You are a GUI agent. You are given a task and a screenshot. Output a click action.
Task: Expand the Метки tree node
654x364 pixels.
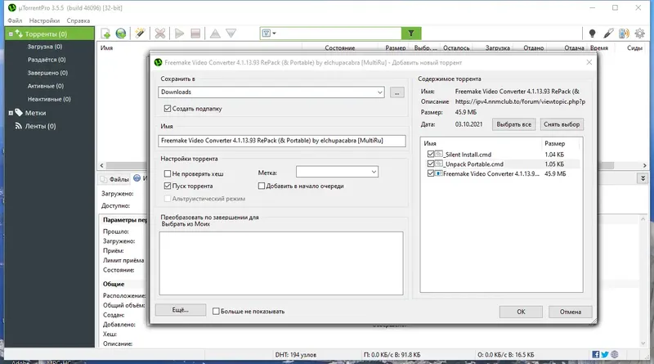click(x=11, y=113)
